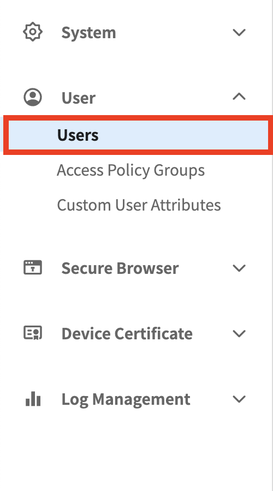
Task: Expand the Log Management chevron
Action: [x=239, y=399]
